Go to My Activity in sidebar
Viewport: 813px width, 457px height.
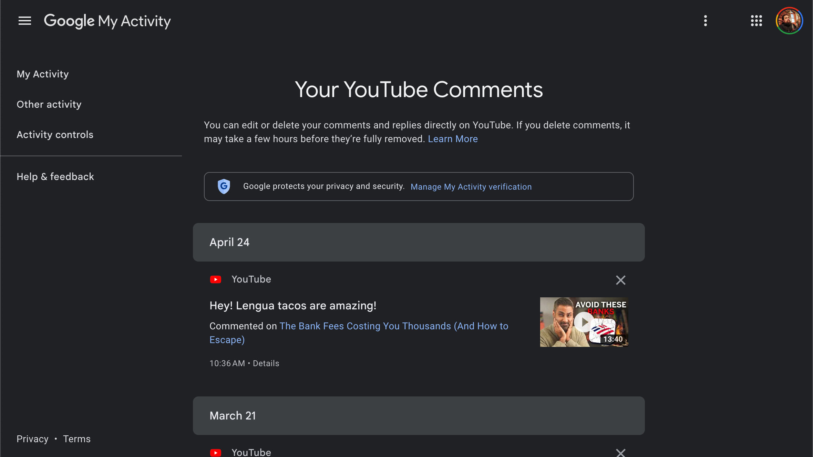pyautogui.click(x=43, y=74)
